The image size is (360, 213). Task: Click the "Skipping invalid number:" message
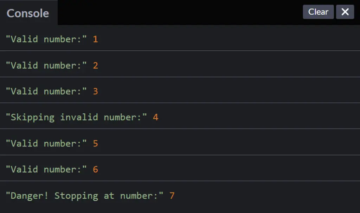click(x=76, y=117)
